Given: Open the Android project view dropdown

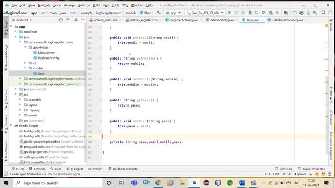Looking at the screenshot, I should click(22, 20).
